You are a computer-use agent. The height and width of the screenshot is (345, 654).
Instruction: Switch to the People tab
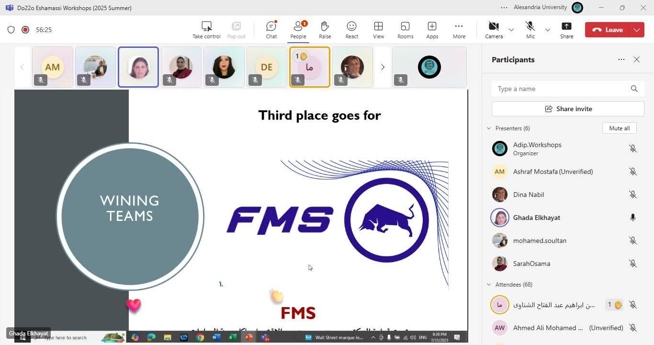click(298, 30)
